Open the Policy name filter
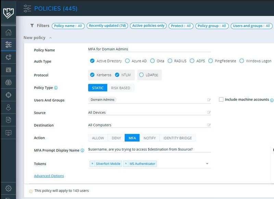This screenshot has height=199, width=274. point(68,26)
